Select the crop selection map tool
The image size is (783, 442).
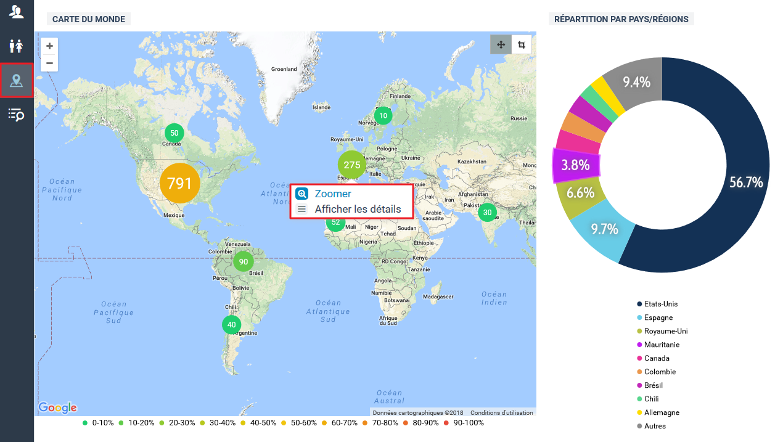[x=522, y=44]
